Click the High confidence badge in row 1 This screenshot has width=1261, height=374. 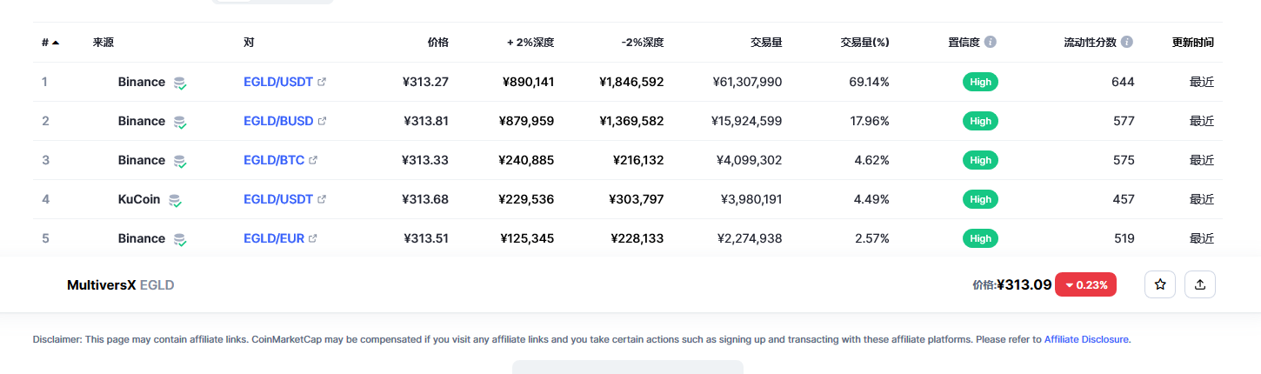pyautogui.click(x=980, y=82)
